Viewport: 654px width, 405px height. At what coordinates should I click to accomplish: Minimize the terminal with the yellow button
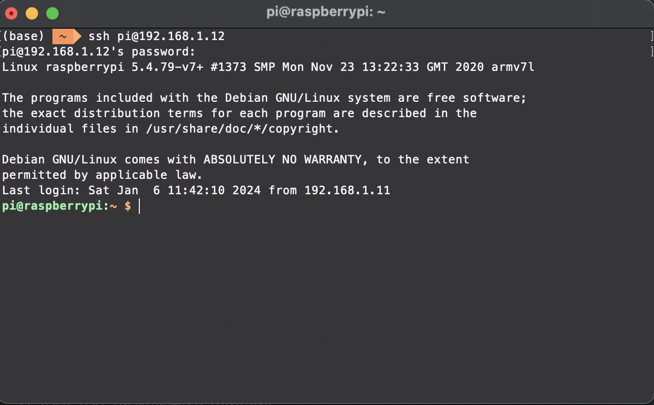[32, 13]
